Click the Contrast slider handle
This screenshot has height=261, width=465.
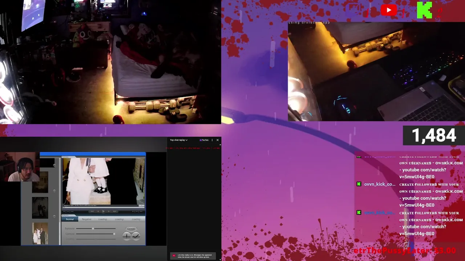114,234
